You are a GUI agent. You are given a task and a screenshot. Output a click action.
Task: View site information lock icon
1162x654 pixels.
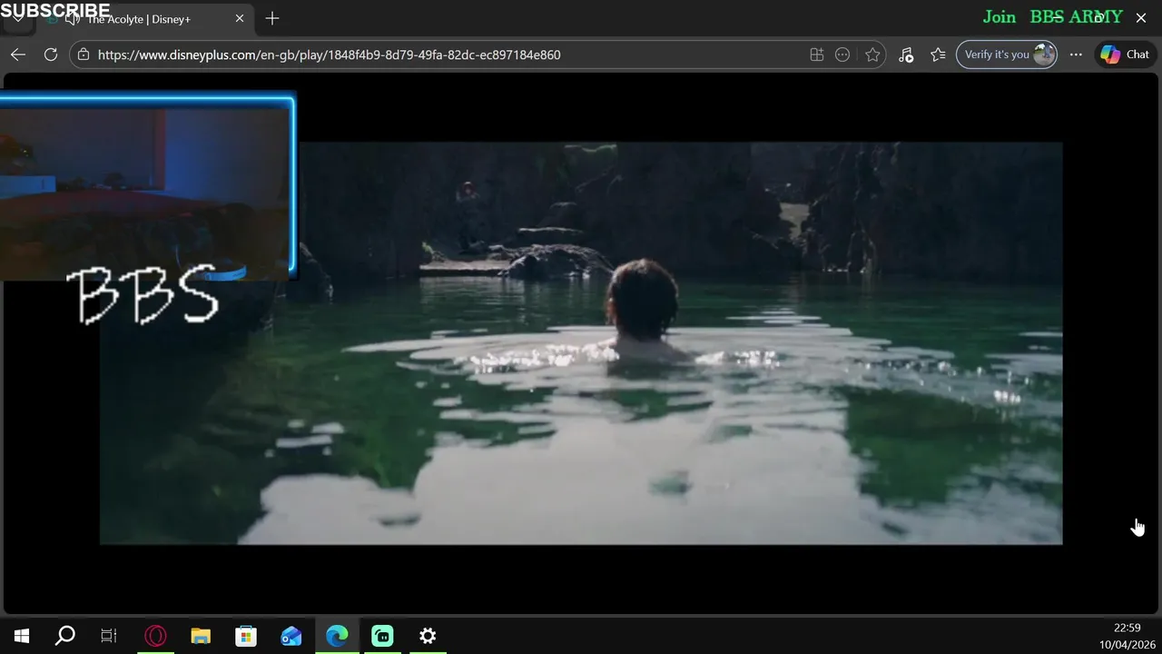[x=84, y=54]
